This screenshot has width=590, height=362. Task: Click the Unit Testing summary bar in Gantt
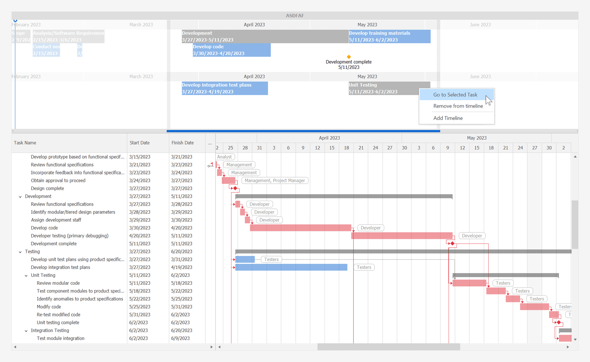click(506, 275)
